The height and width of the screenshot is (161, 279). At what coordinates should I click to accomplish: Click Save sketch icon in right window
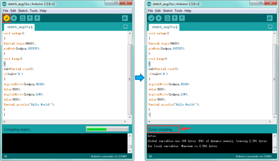182,18
